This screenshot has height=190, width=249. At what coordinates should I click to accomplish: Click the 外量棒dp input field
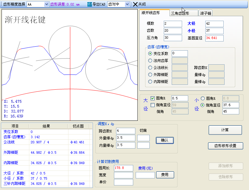pyautogui.click(x=126, y=138)
